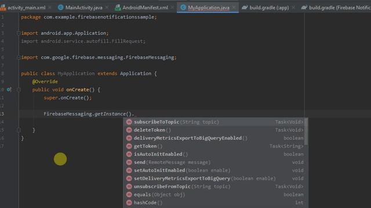Viewport: 371px width, 208px height.
Task: Click the override gutter icon beside onCreate
Action: coord(9,90)
